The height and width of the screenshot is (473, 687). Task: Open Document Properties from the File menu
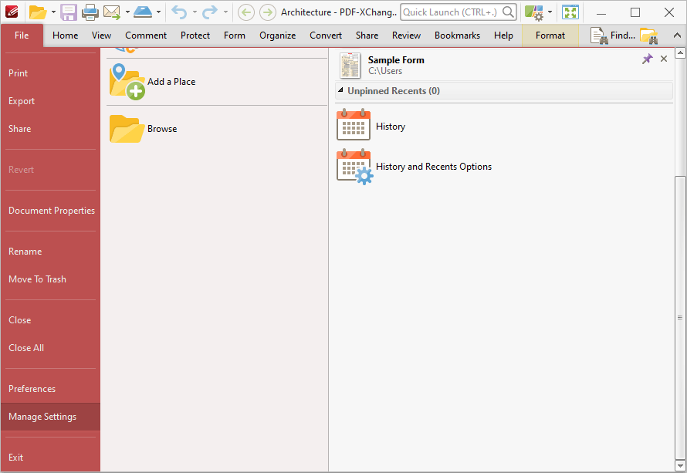coord(50,211)
